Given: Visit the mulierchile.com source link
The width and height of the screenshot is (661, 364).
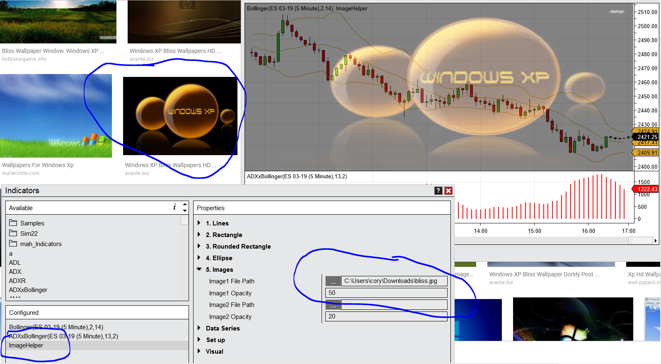Looking at the screenshot, I should 21,173.
